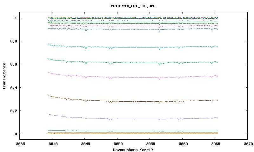
Task: Click the purple spectrum curve near 0.13 transmittance
Action: 133,119
